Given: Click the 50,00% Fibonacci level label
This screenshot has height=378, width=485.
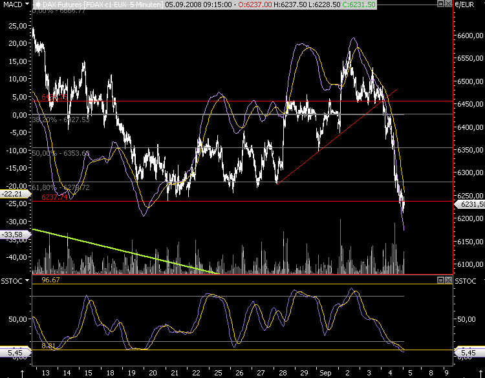Looking at the screenshot, I should pos(61,153).
